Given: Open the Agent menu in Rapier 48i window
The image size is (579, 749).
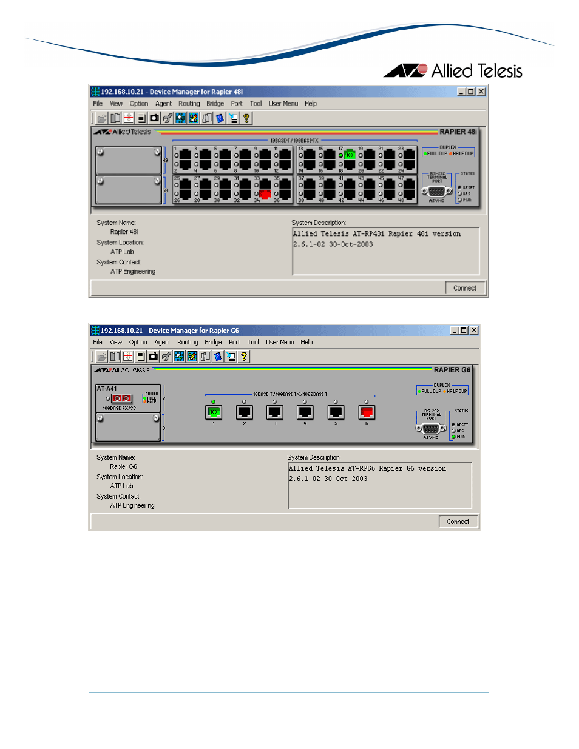Looking at the screenshot, I should 164,104.
